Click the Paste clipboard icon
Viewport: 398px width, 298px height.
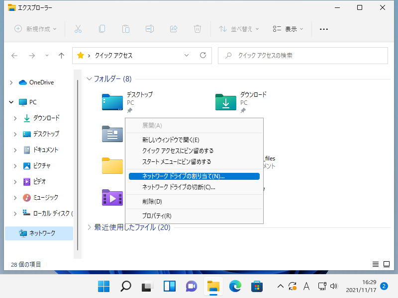[126, 29]
